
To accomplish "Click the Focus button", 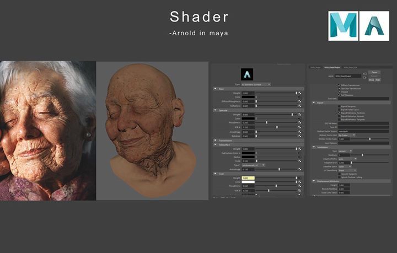I will 374,72.
